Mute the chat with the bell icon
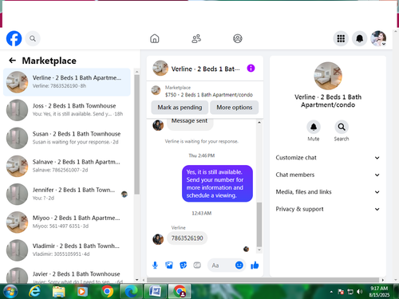 (314, 127)
